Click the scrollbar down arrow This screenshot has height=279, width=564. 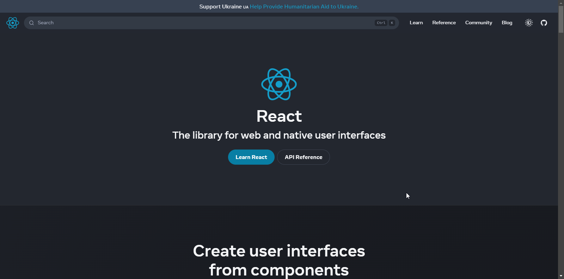coord(561,276)
